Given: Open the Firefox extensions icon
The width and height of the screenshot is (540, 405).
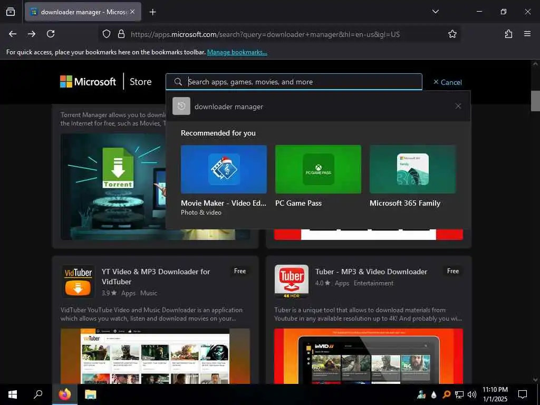Looking at the screenshot, I should point(508,34).
